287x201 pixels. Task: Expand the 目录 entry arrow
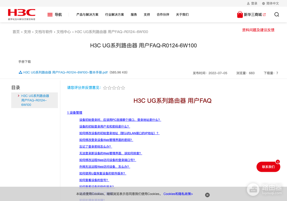click(18, 96)
